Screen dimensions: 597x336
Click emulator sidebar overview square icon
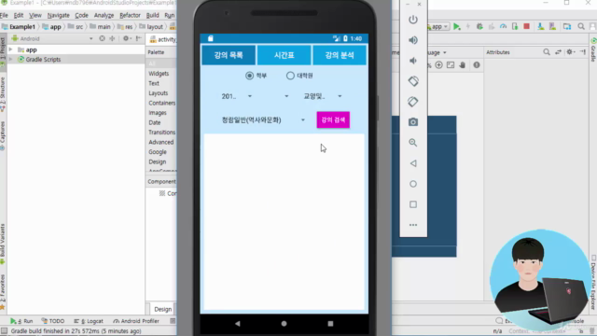(x=413, y=204)
